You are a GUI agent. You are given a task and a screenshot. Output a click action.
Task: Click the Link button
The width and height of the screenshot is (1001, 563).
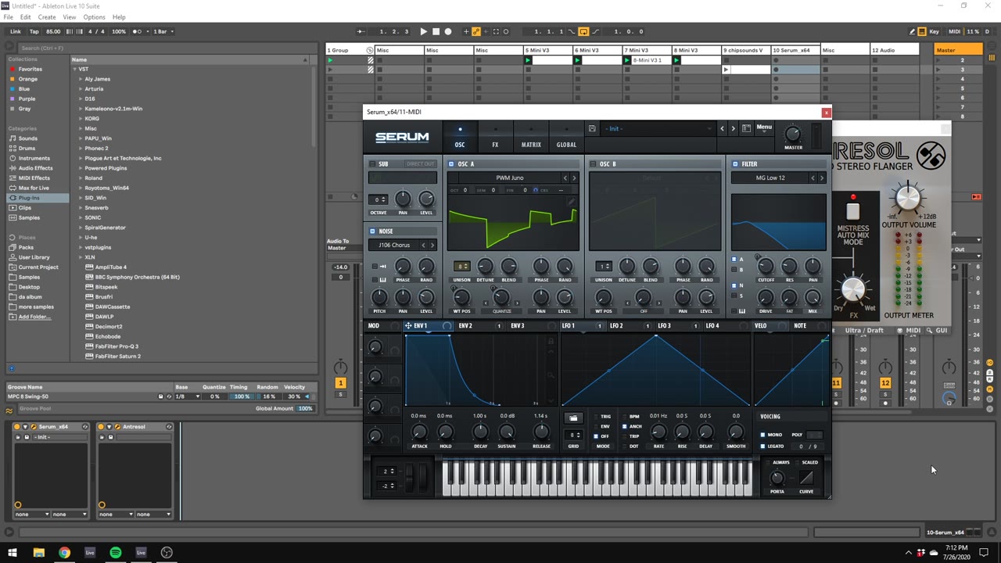tap(16, 31)
